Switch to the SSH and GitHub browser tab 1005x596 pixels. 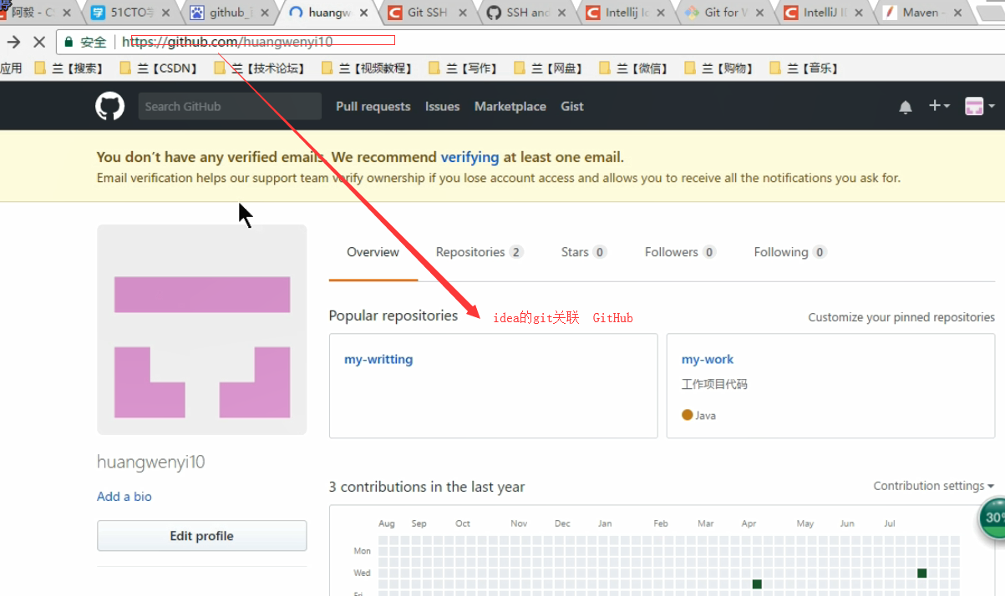point(526,13)
